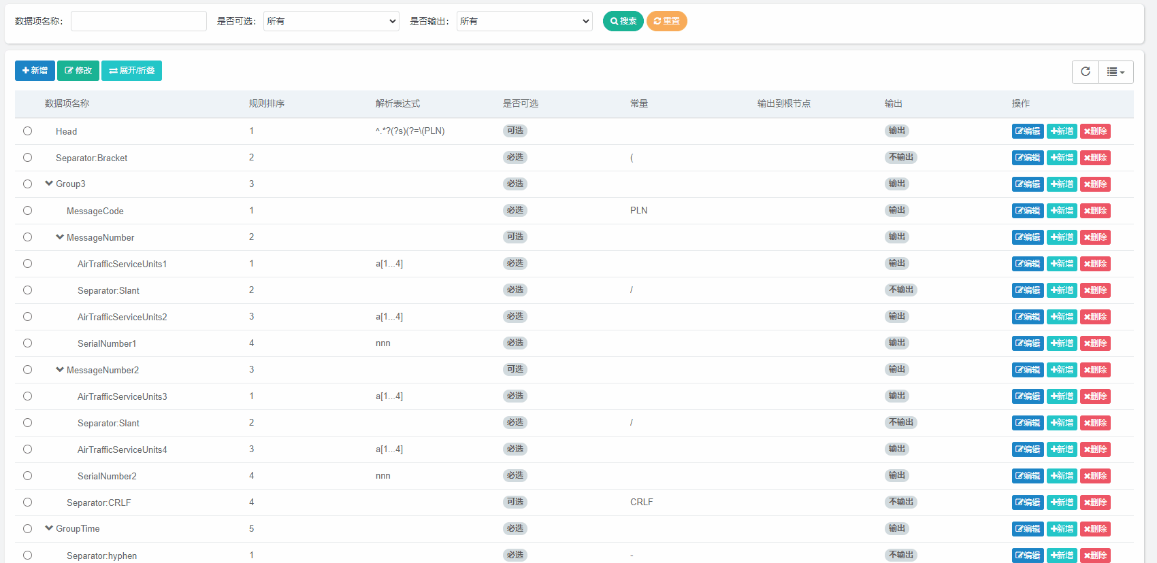Screen dimensions: 1157x563
Task: Select radio button for SerialNumber1
Action: coord(27,343)
